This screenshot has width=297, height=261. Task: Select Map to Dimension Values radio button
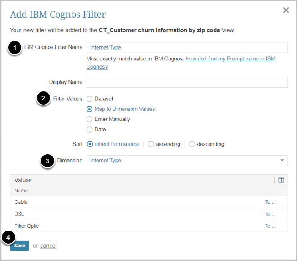(x=90, y=109)
